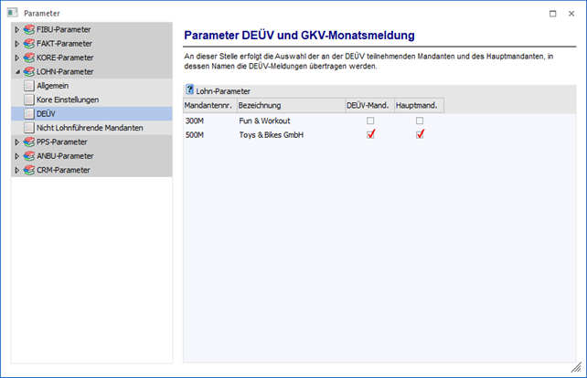Click the FIBU-Parameter stack icon
Screen dimensions: 587x378
pos(29,30)
